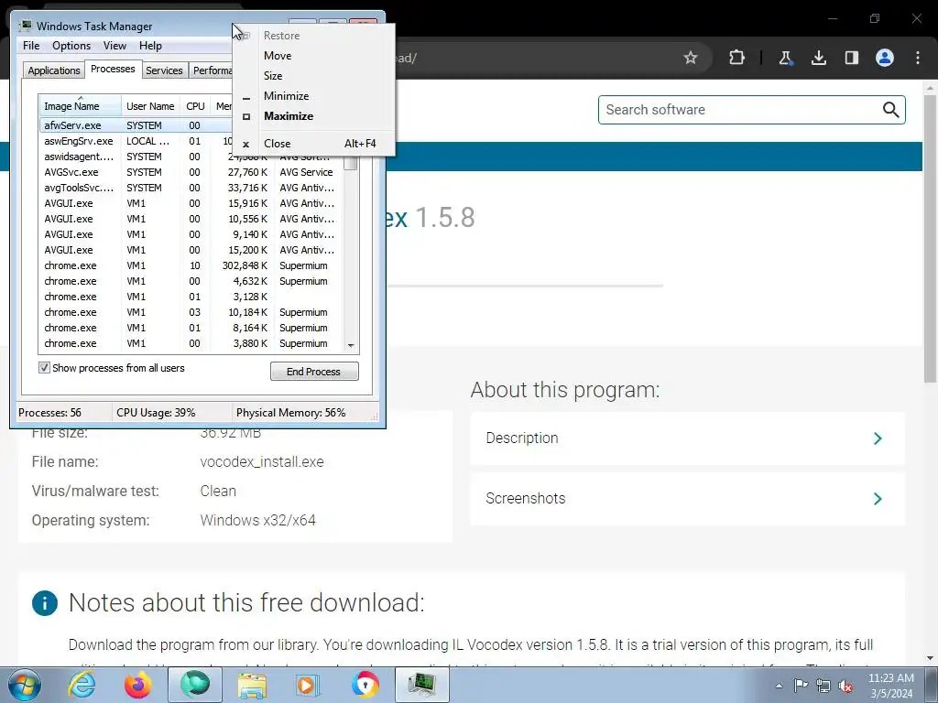Select the Processes tab
Viewport: 938px width, 703px height.
[113, 70]
